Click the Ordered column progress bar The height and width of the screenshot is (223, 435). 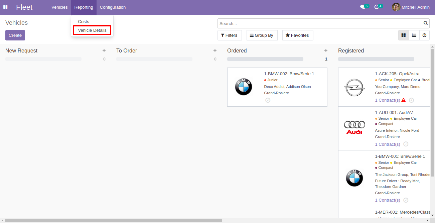pos(265,59)
